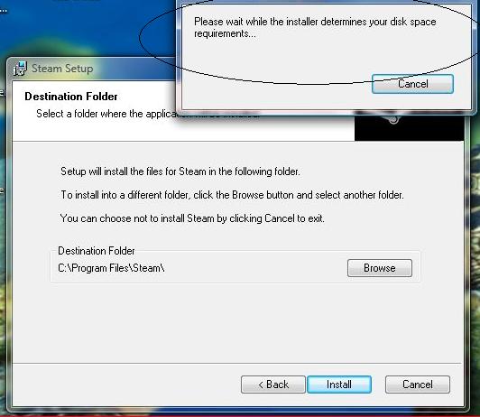
Task: Click the Steam Setup installer icon in title bar
Action: tap(21, 69)
